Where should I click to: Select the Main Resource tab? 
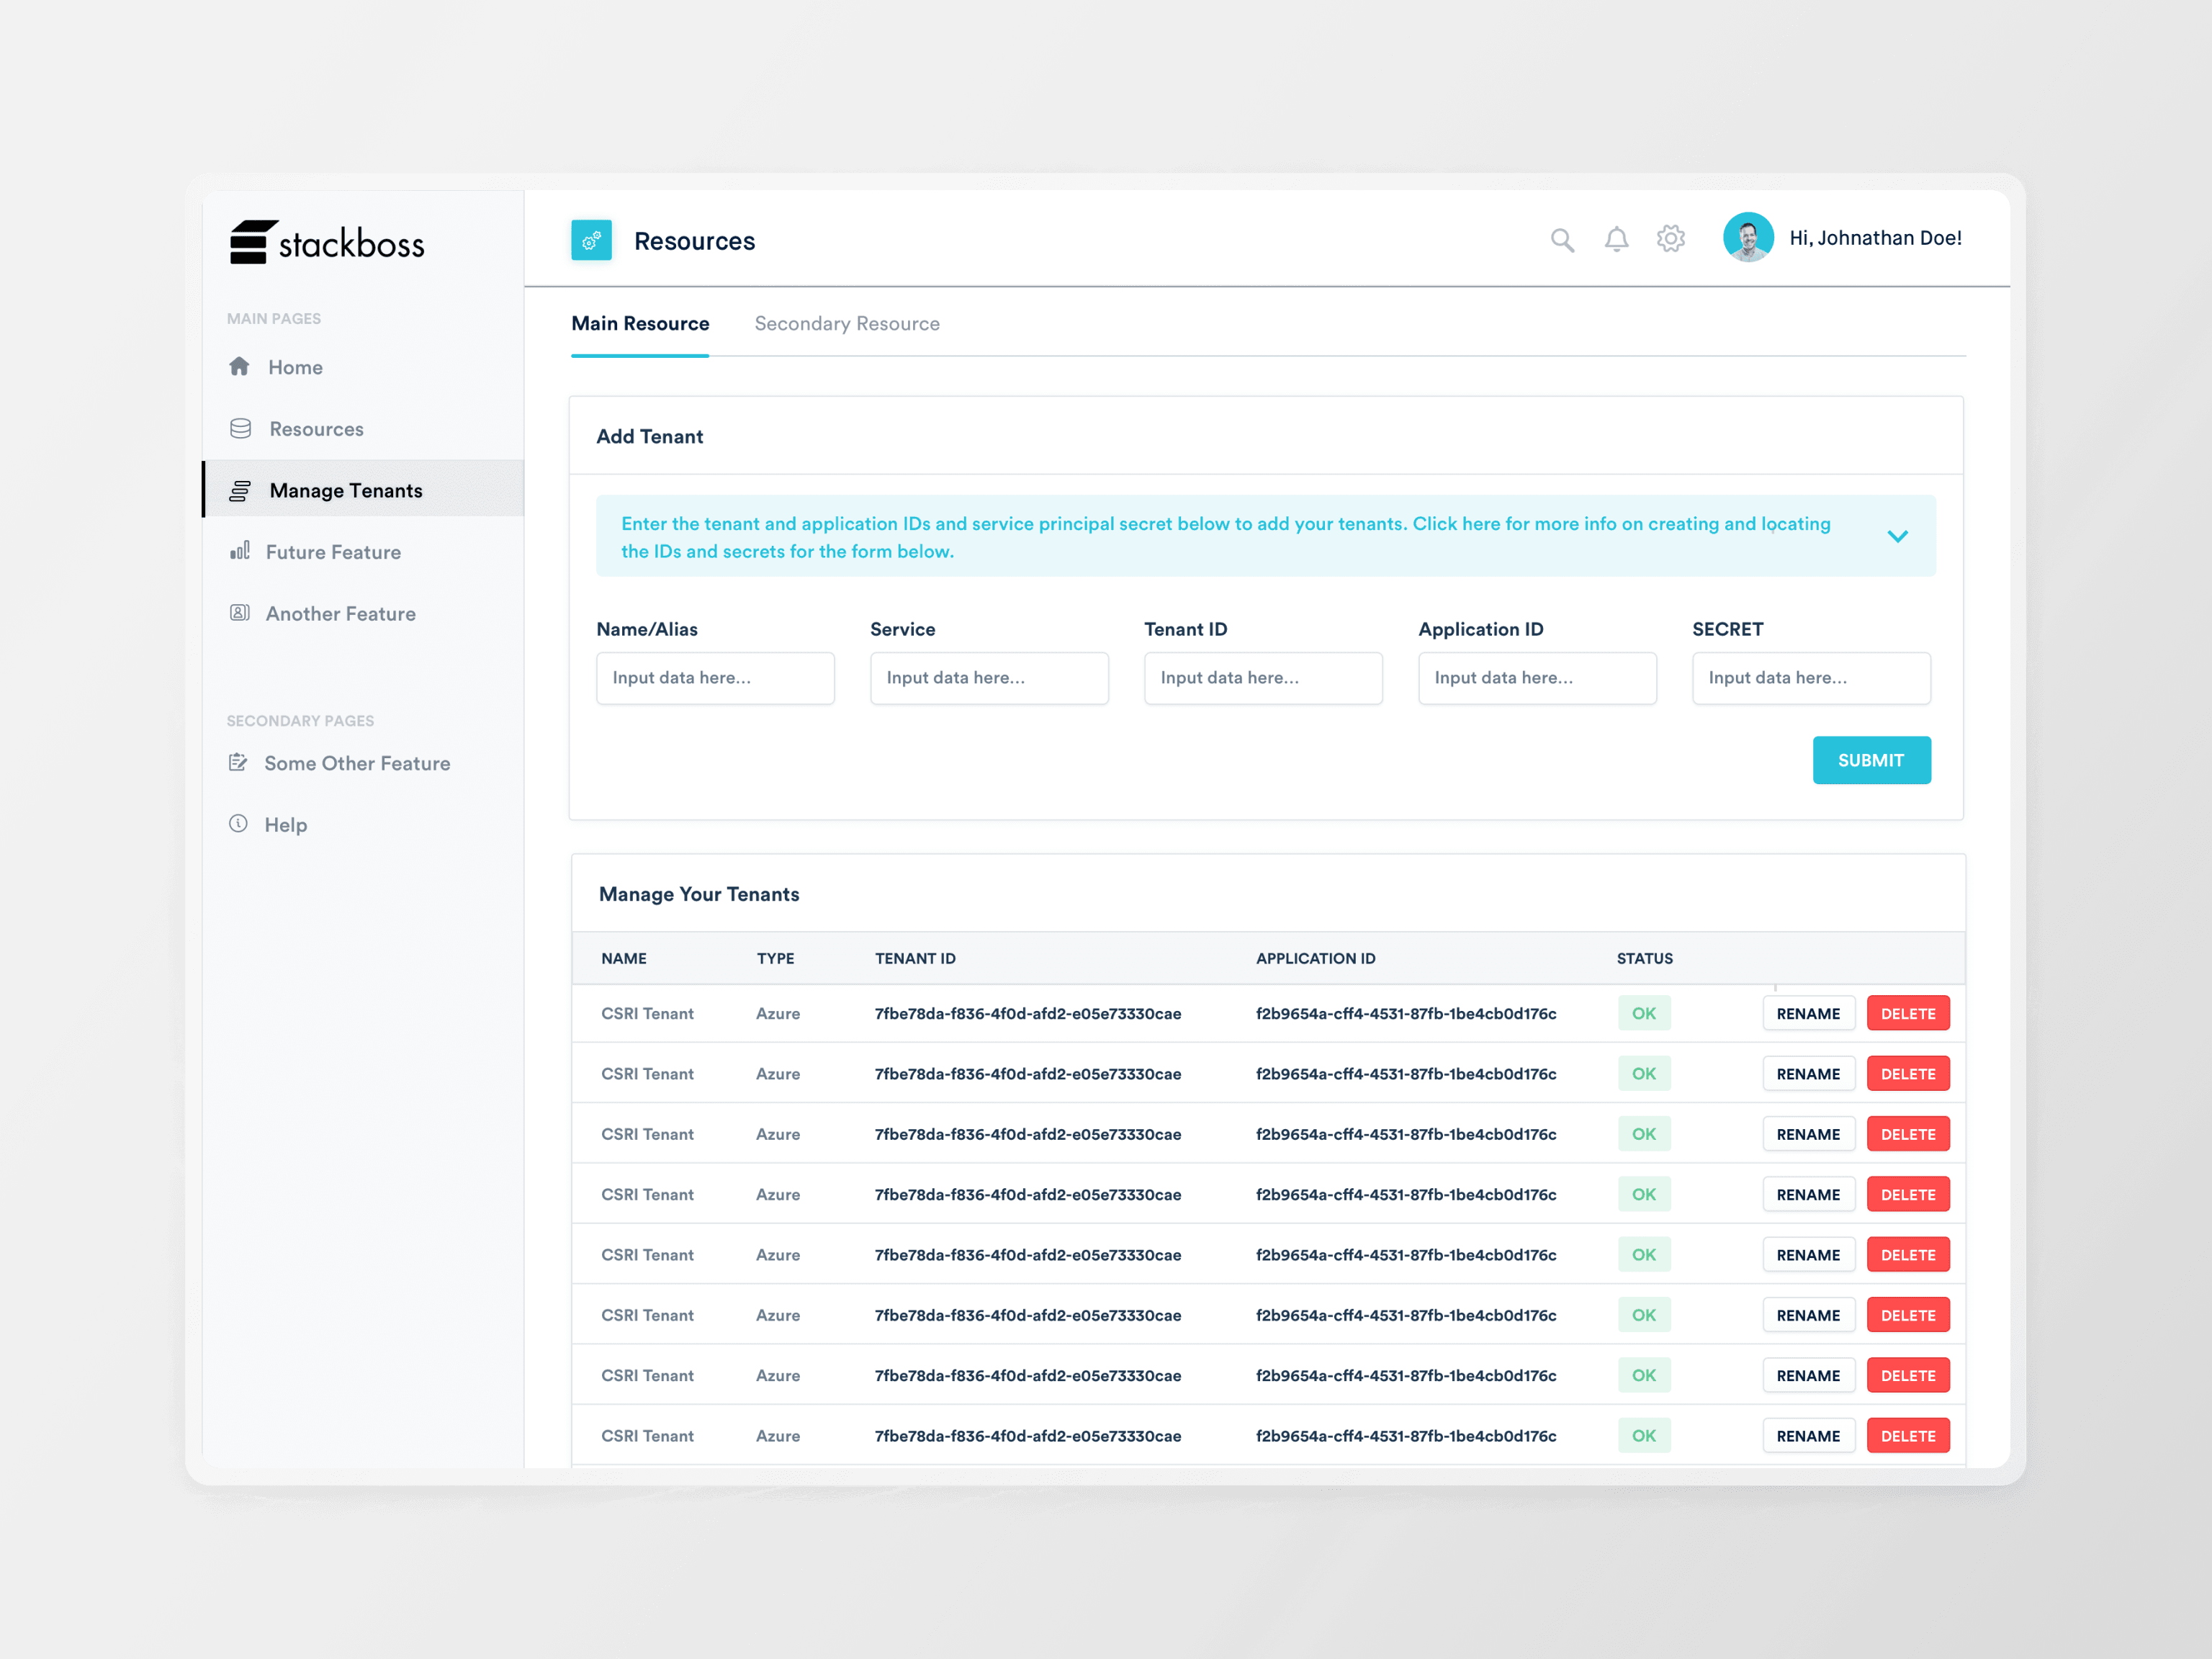(x=640, y=324)
